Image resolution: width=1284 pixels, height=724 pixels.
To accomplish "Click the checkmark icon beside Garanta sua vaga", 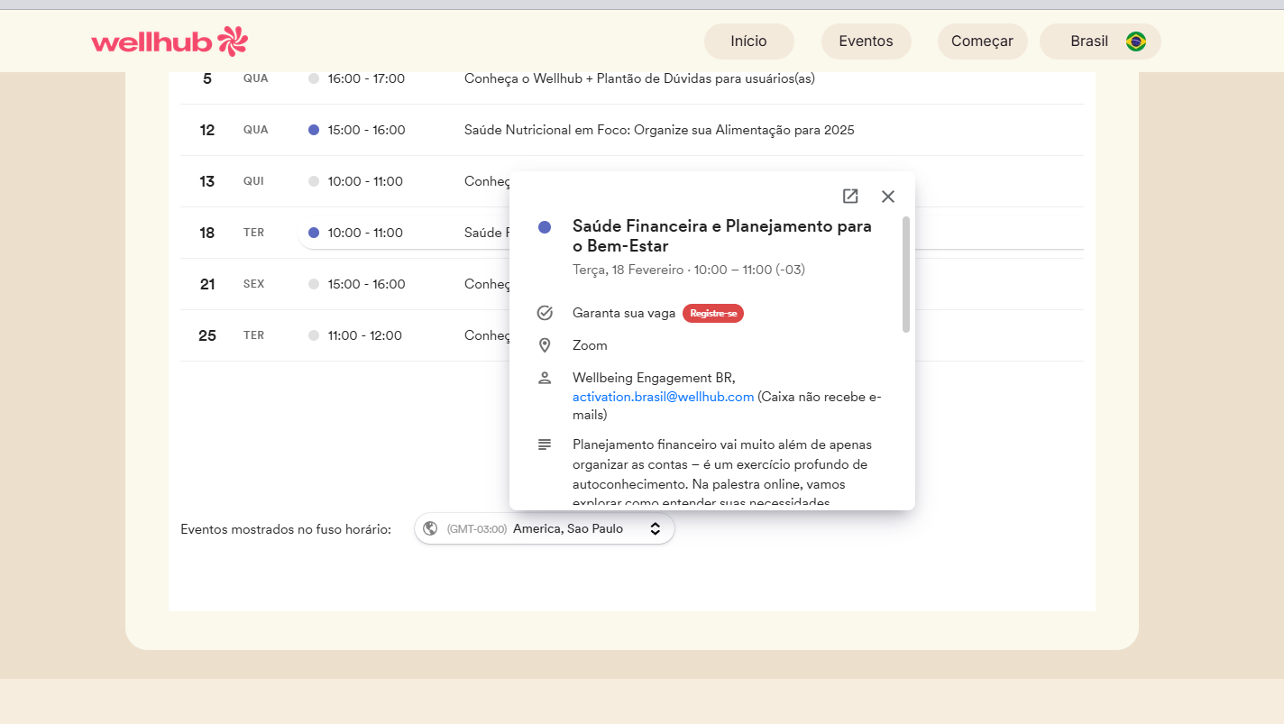I will [545, 313].
